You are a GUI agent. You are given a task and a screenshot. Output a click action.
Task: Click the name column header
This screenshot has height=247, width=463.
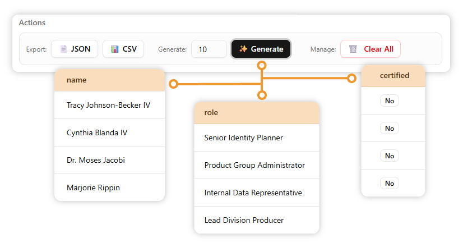click(x=109, y=80)
